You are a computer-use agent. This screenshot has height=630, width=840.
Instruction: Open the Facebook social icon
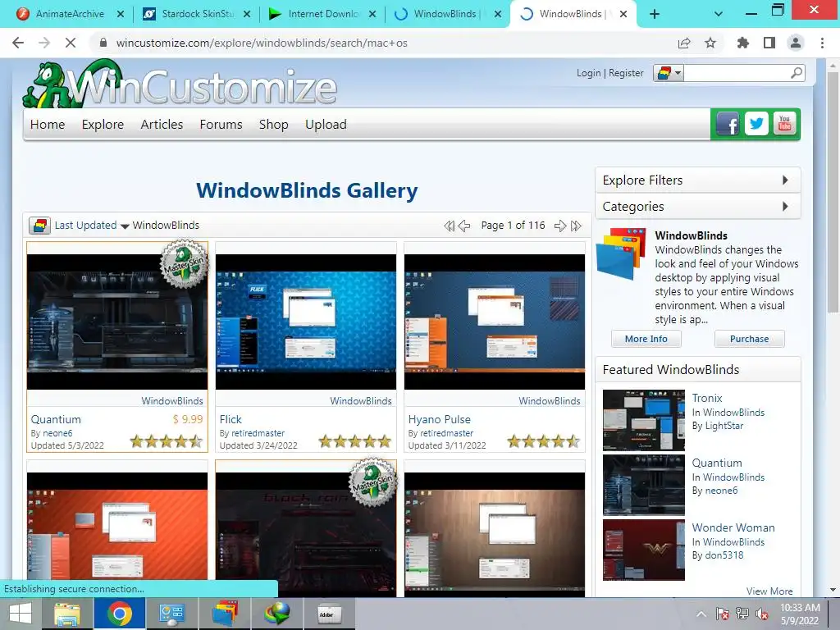tap(728, 125)
